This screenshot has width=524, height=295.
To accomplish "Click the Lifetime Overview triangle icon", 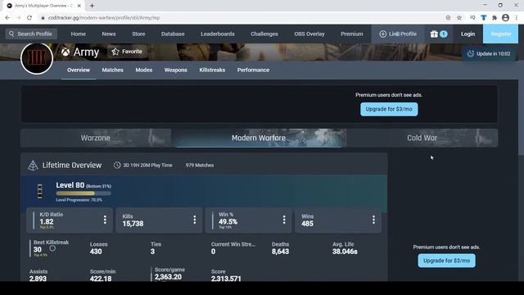I will [33, 166].
